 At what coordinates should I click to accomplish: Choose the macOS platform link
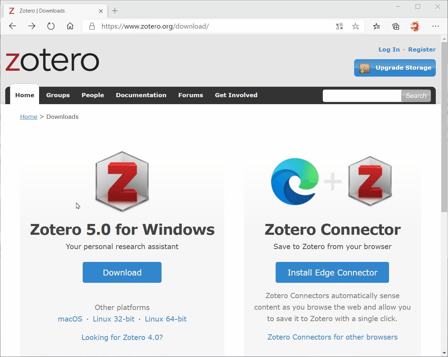tap(70, 319)
